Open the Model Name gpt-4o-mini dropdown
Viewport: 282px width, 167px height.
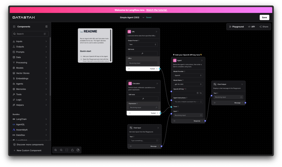coord(188,84)
